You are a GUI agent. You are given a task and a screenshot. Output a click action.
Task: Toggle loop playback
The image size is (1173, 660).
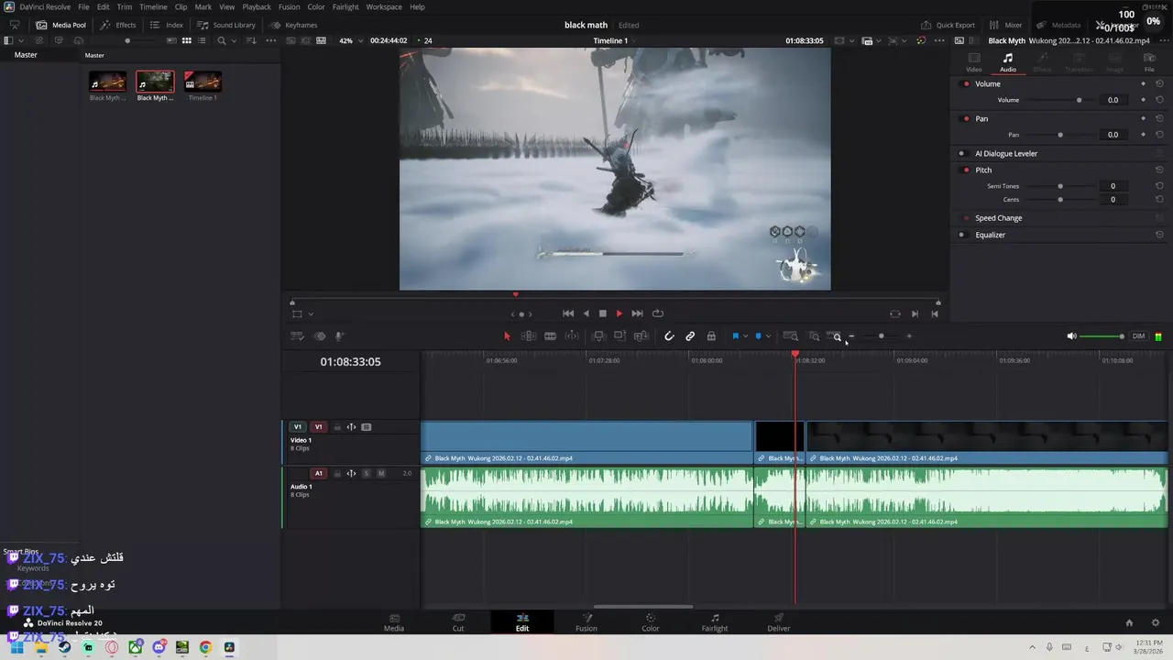click(657, 313)
